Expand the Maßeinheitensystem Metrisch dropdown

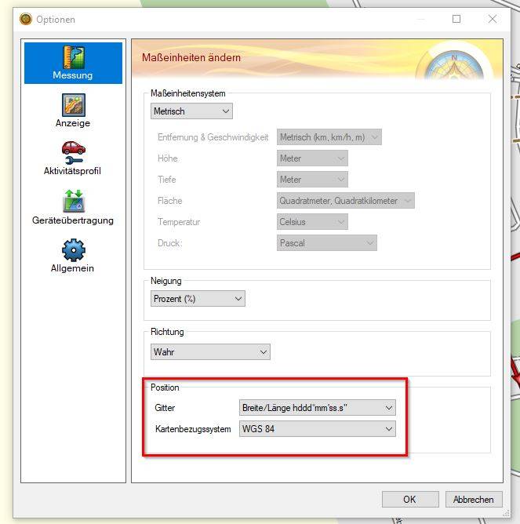click(191, 111)
